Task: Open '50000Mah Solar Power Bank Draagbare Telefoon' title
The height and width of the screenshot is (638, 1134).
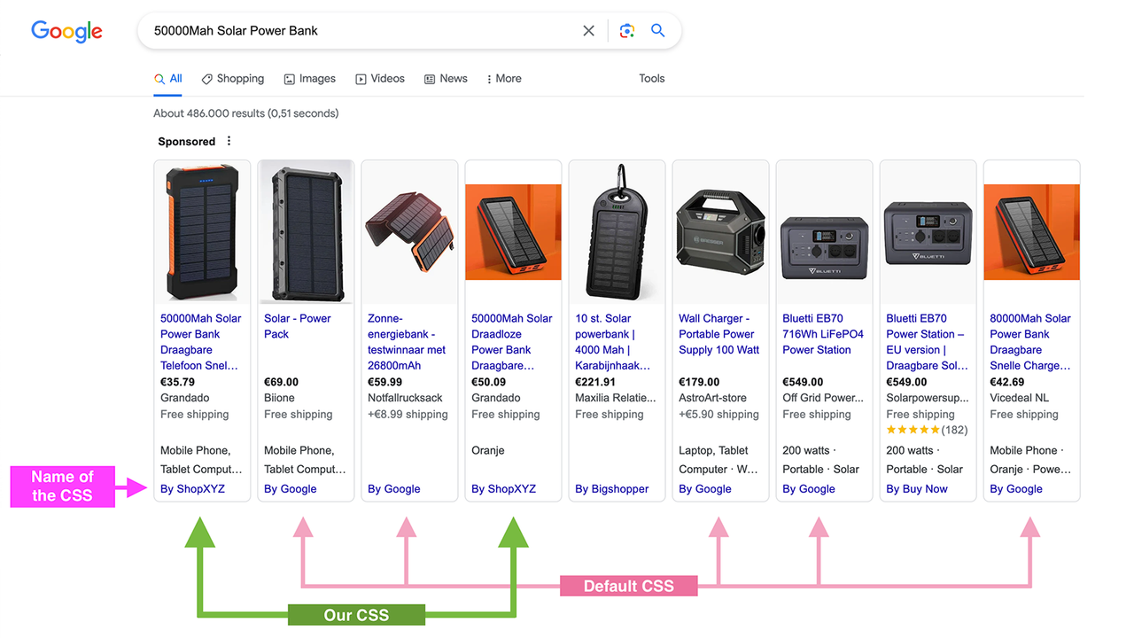Action: click(x=201, y=342)
